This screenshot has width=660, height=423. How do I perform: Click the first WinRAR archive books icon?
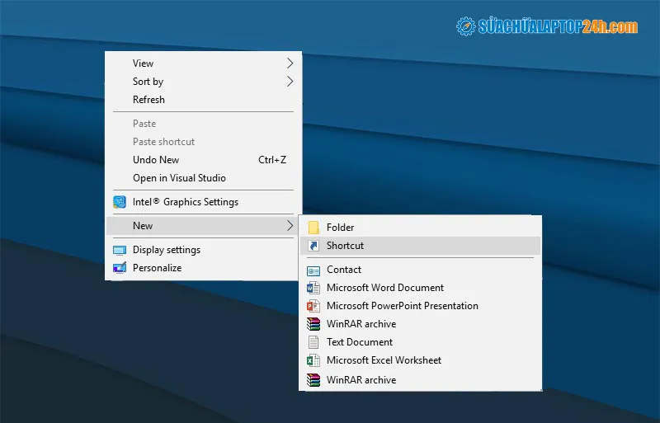[313, 324]
